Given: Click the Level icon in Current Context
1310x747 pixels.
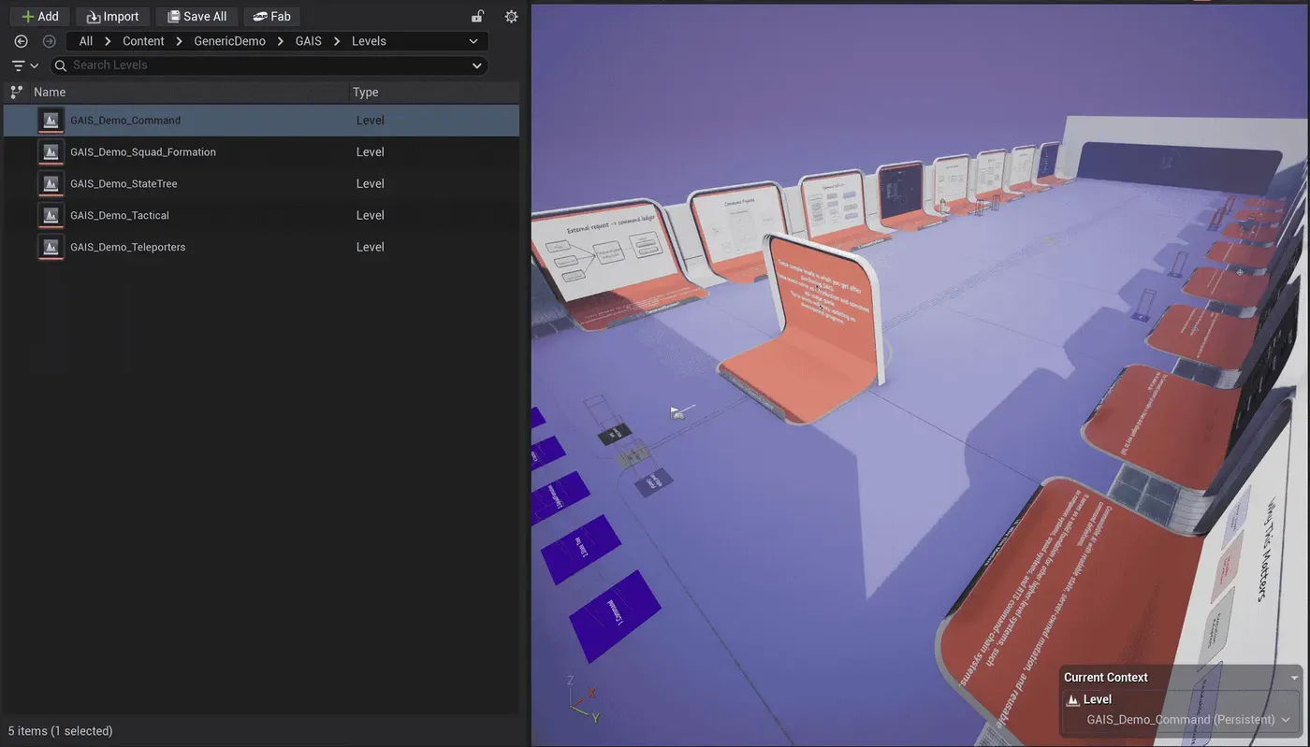Looking at the screenshot, I should point(1073,699).
